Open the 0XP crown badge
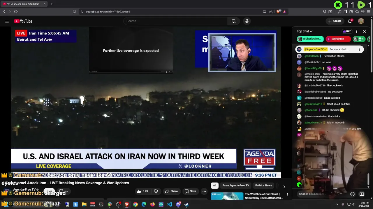 (347, 31)
